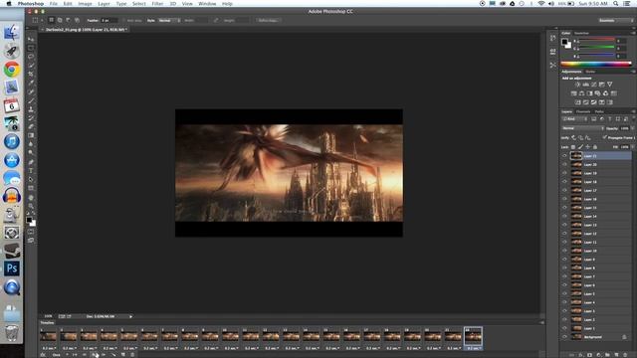Toggle the Propagate Frame 1 checkbox
The width and height of the screenshot is (637, 358).
click(x=605, y=137)
